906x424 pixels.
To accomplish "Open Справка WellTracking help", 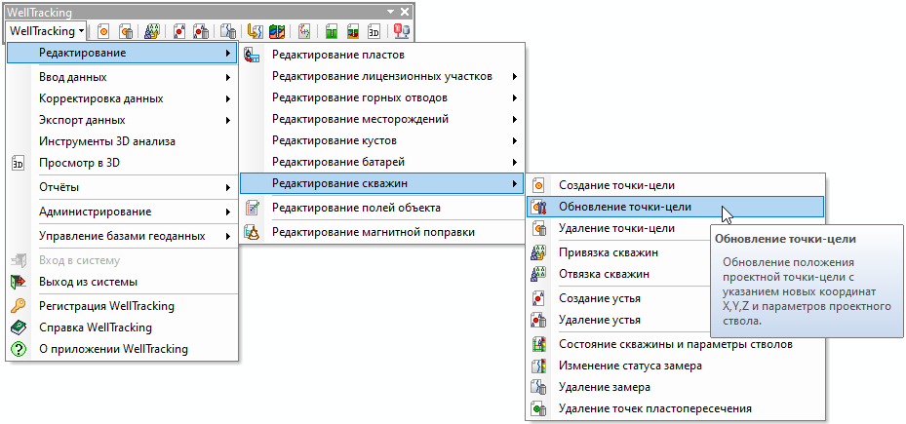I will [96, 328].
